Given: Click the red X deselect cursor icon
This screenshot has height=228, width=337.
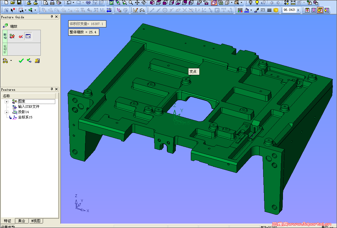Looking at the screenshot, I should point(13,10).
